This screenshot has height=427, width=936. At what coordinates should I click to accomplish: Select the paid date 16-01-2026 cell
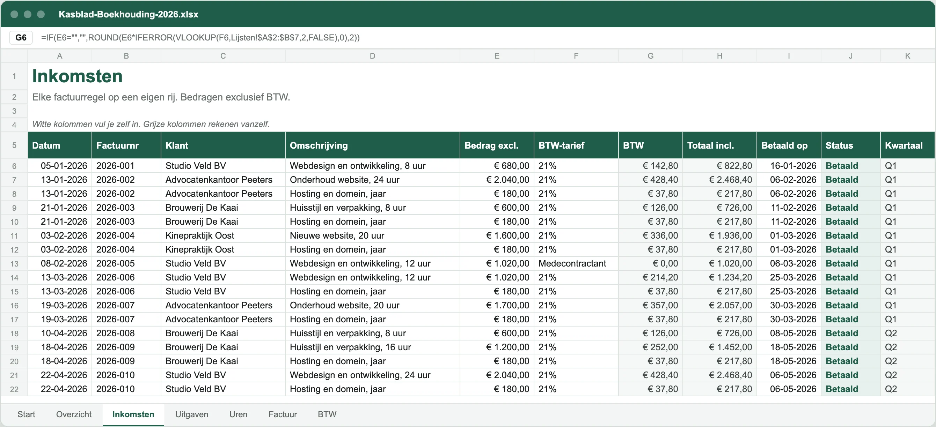tap(789, 166)
